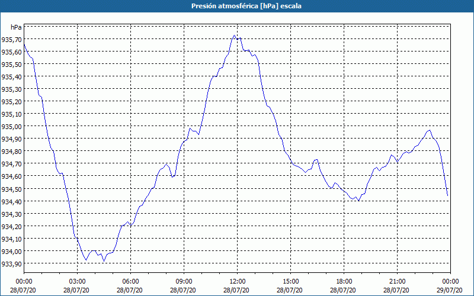The width and height of the screenshot is (474, 296).
Task: Click the hPa unit label
Action: 17,27
